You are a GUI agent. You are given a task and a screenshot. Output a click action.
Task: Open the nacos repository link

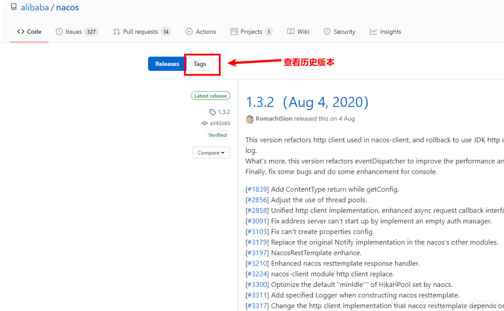point(67,8)
